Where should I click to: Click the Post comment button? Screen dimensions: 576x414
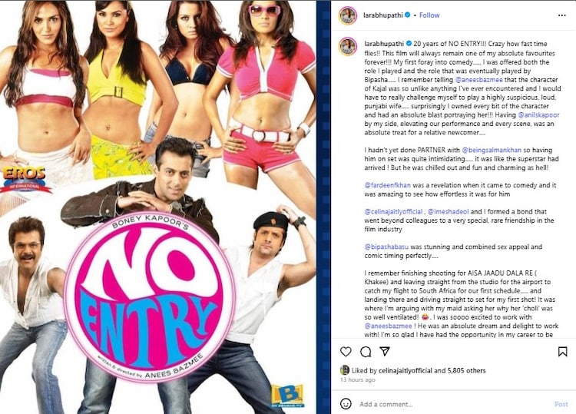pos(561,404)
